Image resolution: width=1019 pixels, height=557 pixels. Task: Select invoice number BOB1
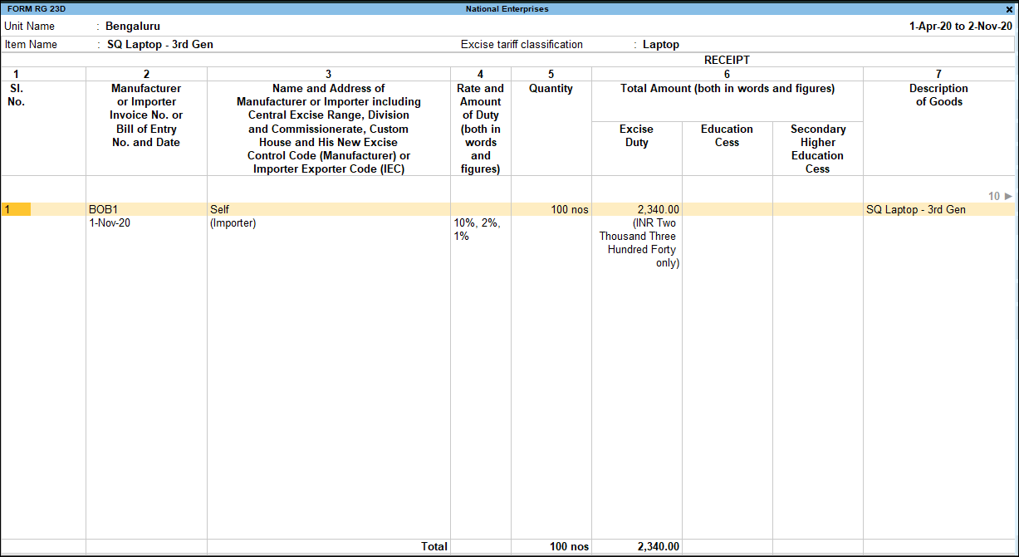pyautogui.click(x=104, y=210)
